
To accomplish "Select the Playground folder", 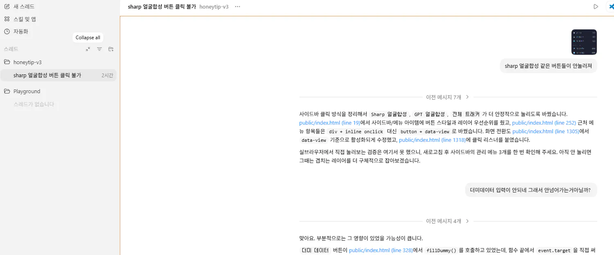I will pos(26,91).
